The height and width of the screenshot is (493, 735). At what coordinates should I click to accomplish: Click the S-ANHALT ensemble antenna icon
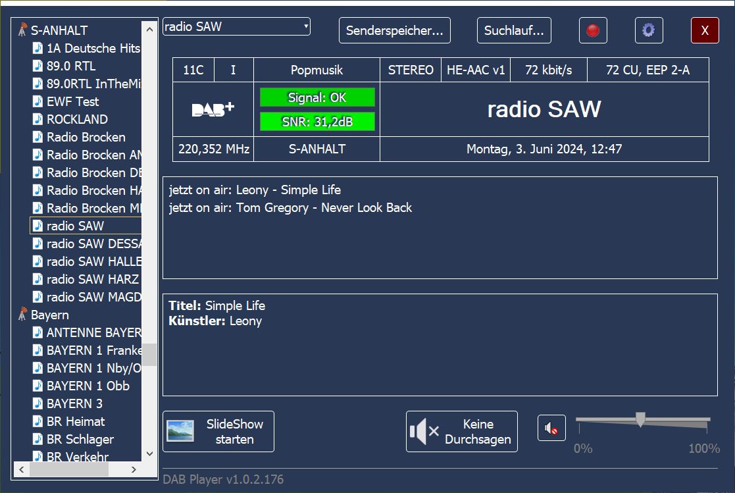(23, 30)
